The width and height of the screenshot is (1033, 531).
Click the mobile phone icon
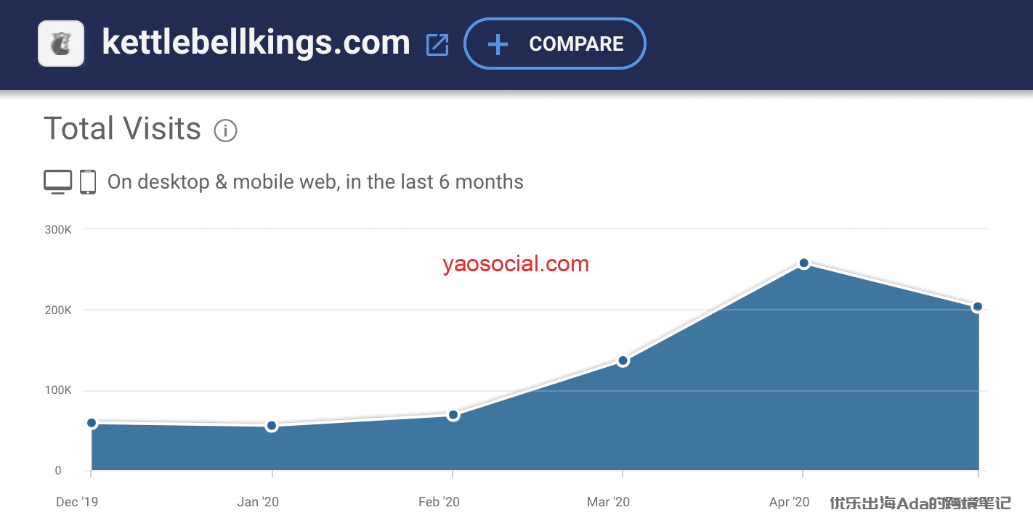pyautogui.click(x=88, y=181)
